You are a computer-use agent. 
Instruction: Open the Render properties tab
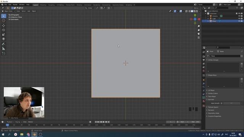(204, 57)
